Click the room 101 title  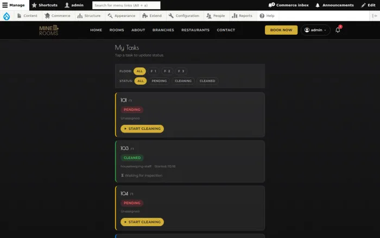(x=124, y=100)
